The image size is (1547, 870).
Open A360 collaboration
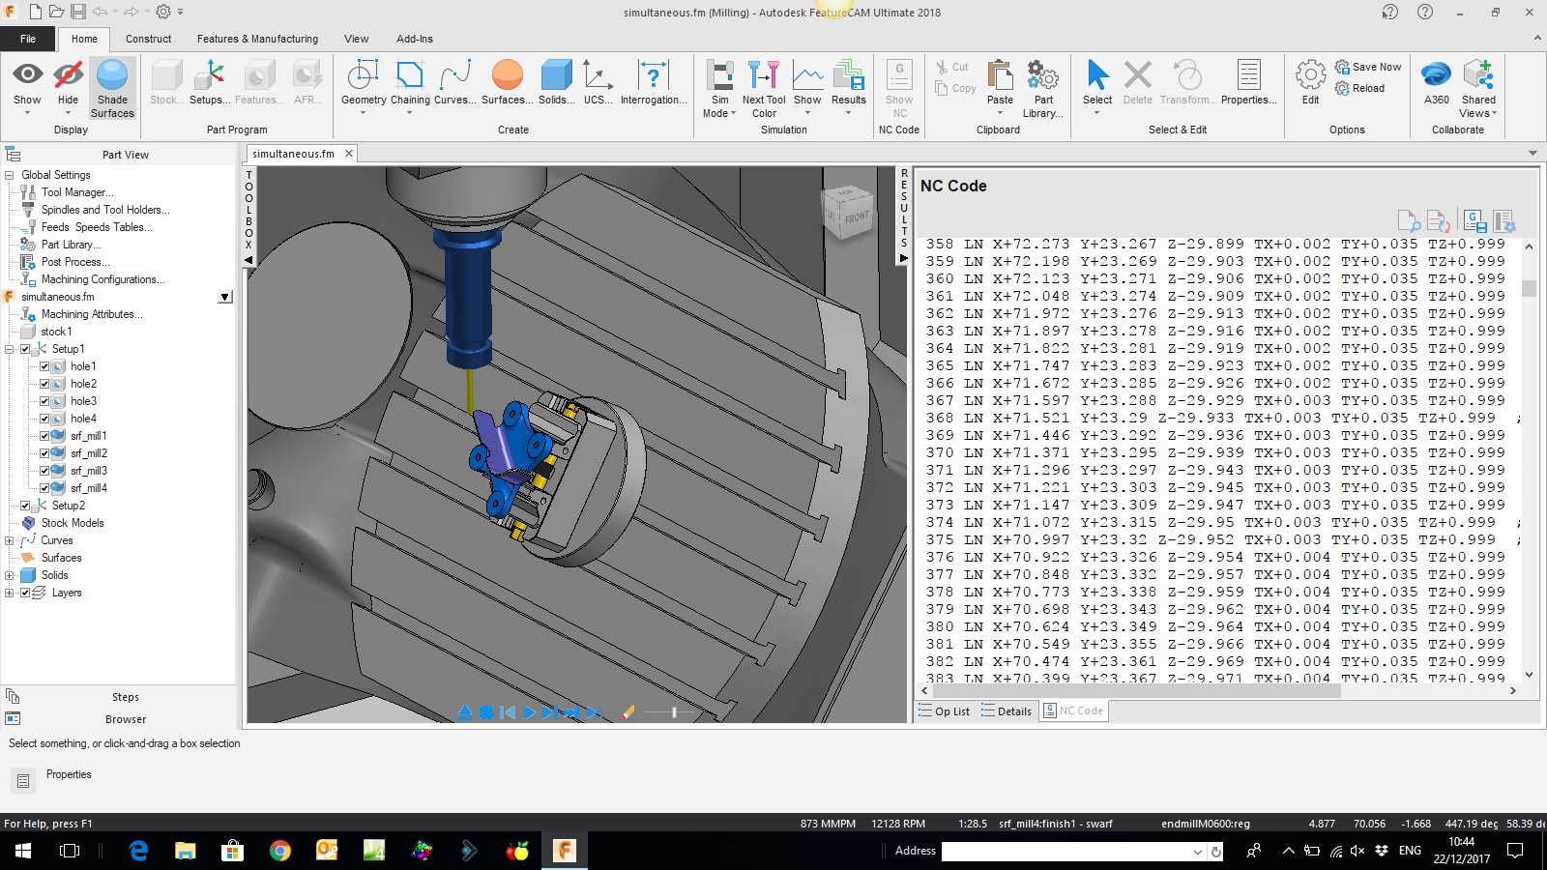pos(1436,83)
